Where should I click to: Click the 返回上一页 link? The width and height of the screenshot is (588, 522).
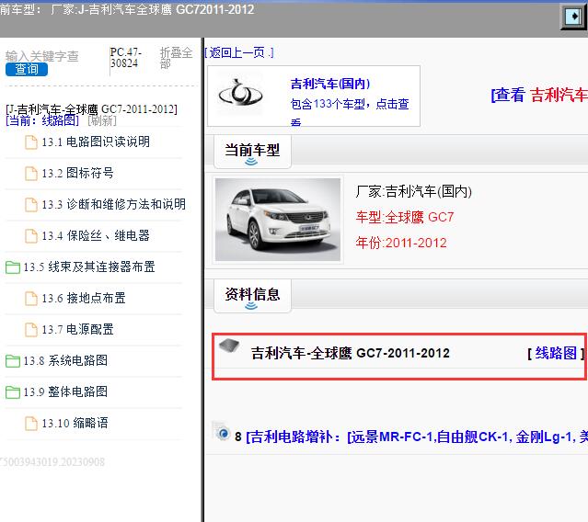pos(239,52)
